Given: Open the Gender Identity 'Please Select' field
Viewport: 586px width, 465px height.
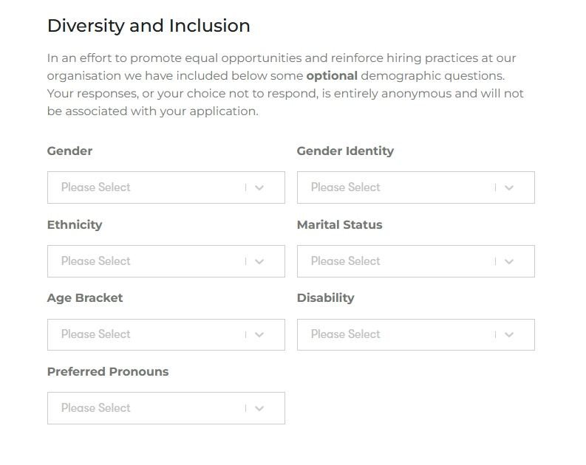Looking at the screenshot, I should (346, 187).
